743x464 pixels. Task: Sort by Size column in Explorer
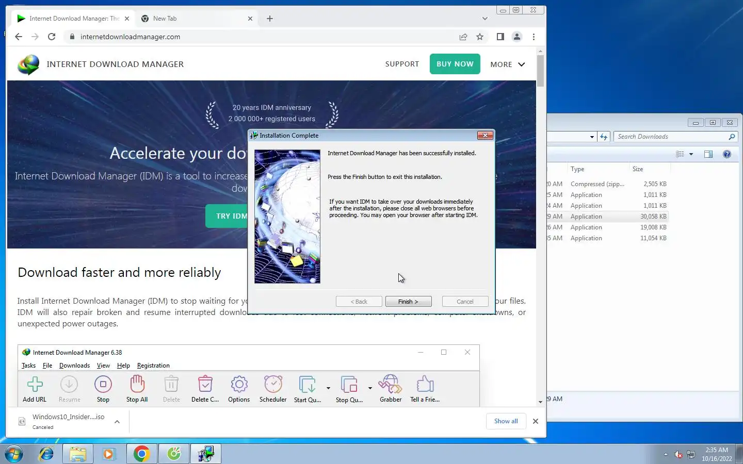click(x=649, y=169)
